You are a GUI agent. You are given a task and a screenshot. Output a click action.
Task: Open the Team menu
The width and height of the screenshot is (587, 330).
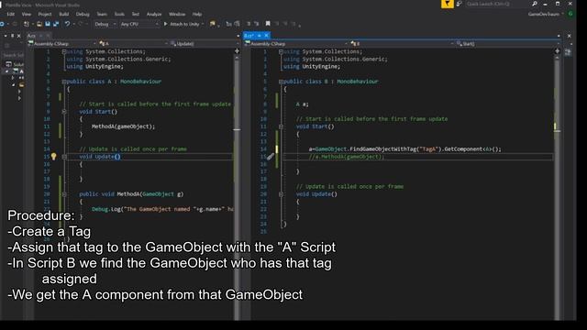coord(102,14)
